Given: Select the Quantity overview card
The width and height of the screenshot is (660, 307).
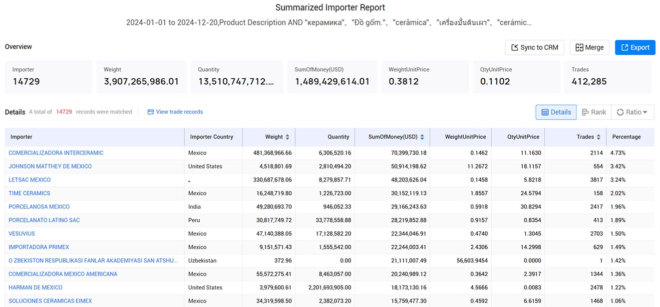Looking at the screenshot, I should pos(237,77).
